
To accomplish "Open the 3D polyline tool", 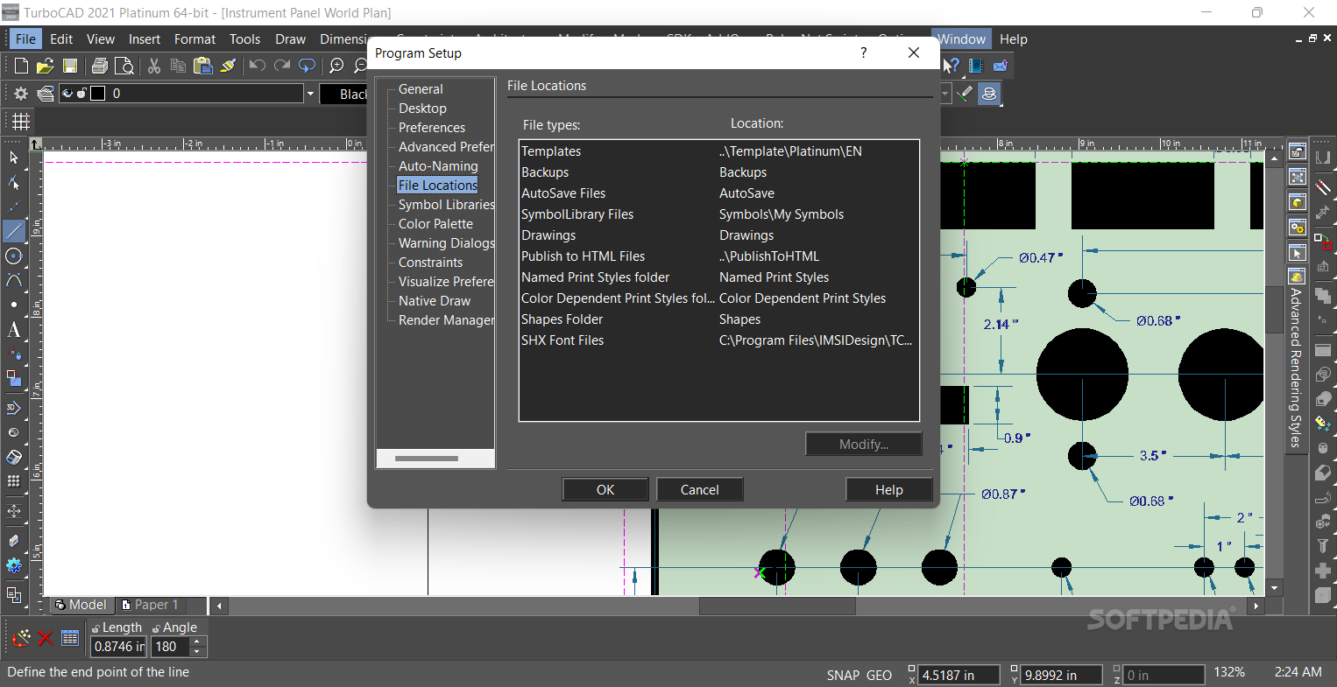I will coord(13,408).
